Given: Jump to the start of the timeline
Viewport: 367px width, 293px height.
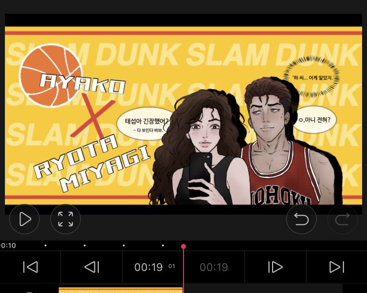Looking at the screenshot, I should coord(30,267).
